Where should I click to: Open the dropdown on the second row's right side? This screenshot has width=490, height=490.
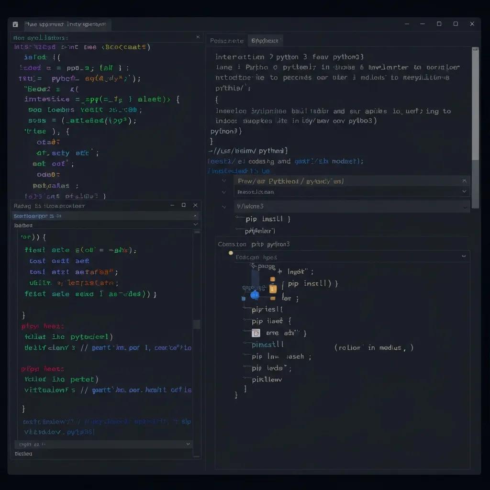coord(464,191)
